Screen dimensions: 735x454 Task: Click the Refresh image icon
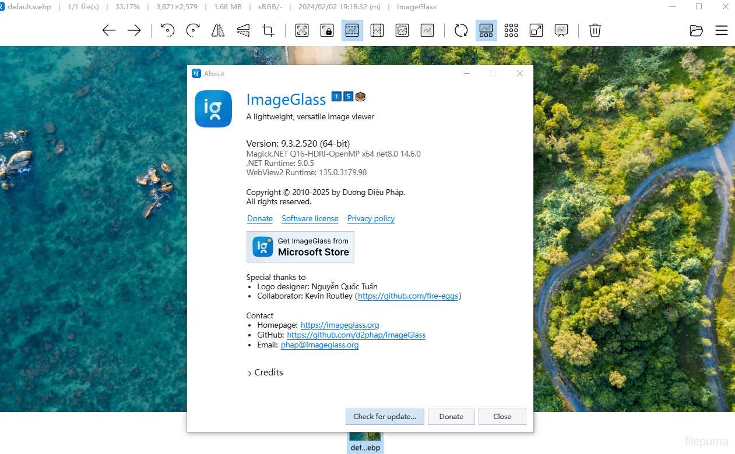pos(461,31)
